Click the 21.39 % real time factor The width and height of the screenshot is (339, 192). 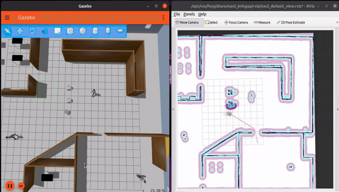158,190
